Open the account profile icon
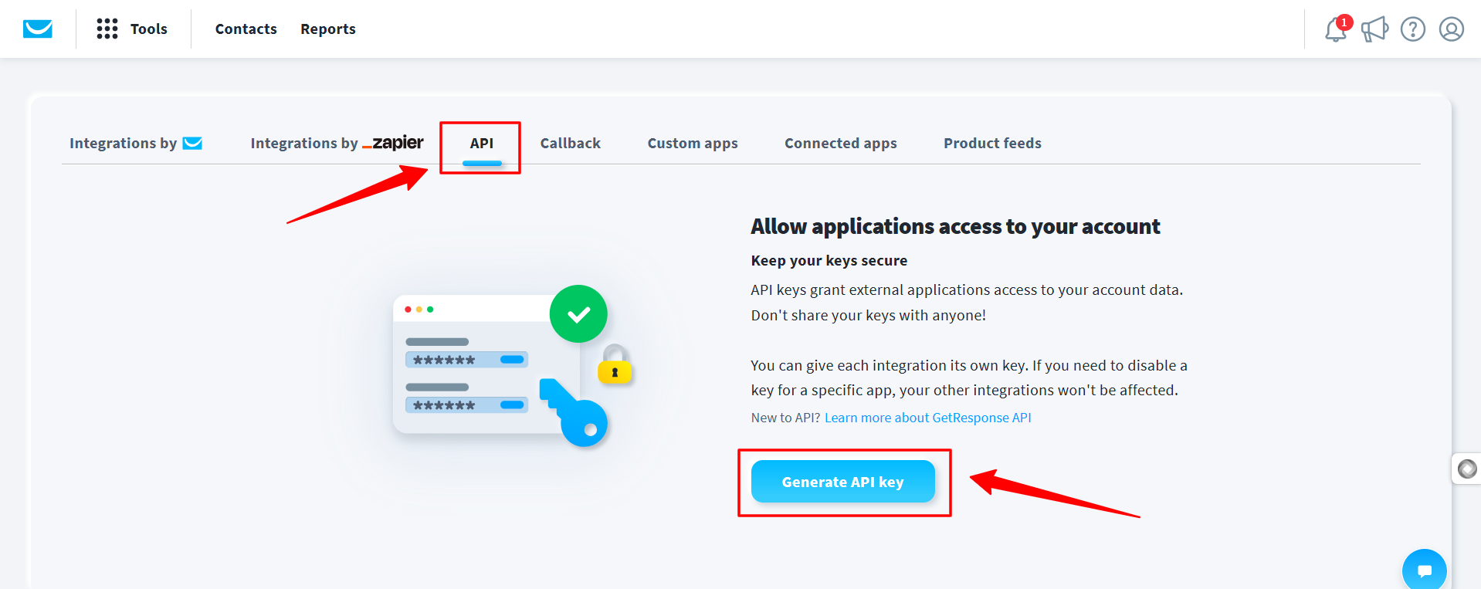Image resolution: width=1481 pixels, height=589 pixels. (x=1452, y=29)
